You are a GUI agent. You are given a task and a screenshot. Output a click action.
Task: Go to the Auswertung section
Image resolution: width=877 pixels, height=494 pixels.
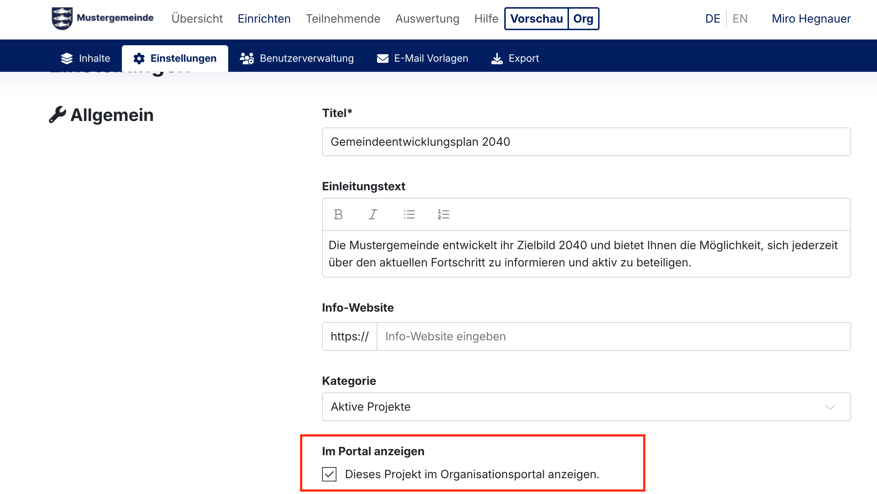tap(427, 19)
